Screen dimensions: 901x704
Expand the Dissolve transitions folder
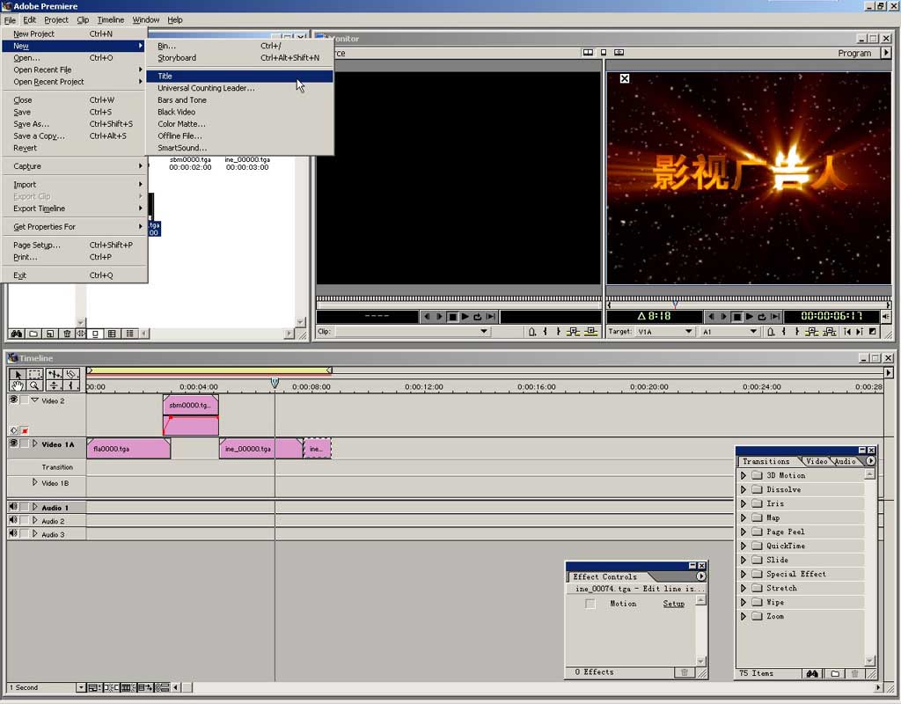point(743,489)
